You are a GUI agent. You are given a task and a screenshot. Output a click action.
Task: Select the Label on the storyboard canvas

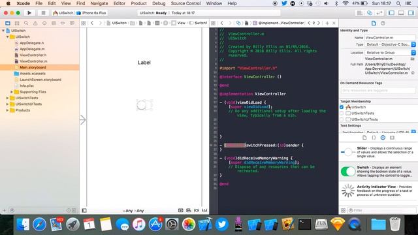[144, 63]
